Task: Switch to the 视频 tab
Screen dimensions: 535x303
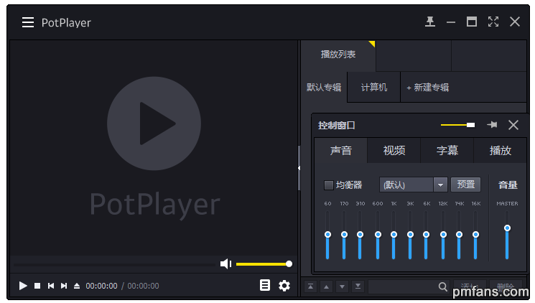Action: pos(394,151)
